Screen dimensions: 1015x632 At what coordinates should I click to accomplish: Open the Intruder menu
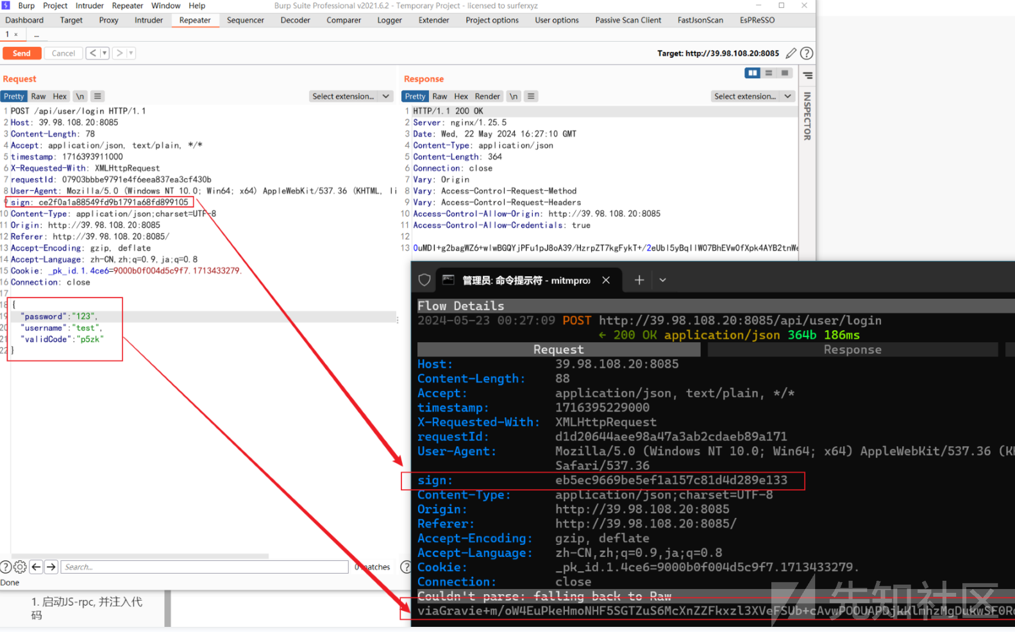click(89, 6)
